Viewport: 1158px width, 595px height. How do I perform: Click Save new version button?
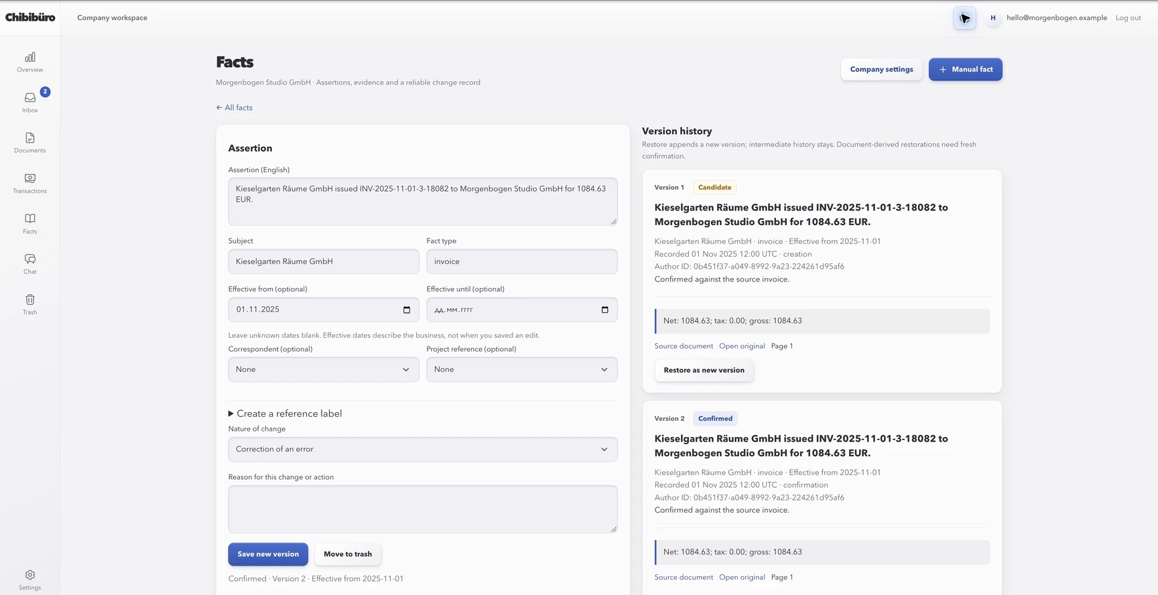[x=268, y=555]
